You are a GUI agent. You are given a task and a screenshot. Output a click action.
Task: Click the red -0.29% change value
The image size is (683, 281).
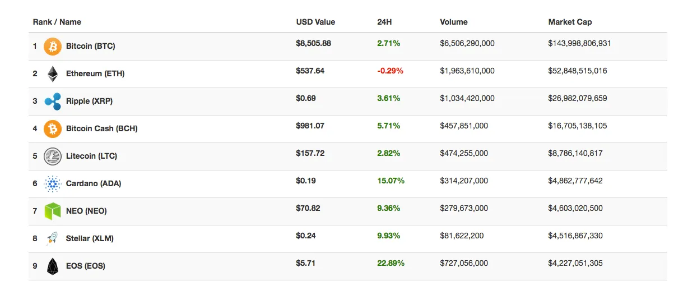click(x=390, y=71)
